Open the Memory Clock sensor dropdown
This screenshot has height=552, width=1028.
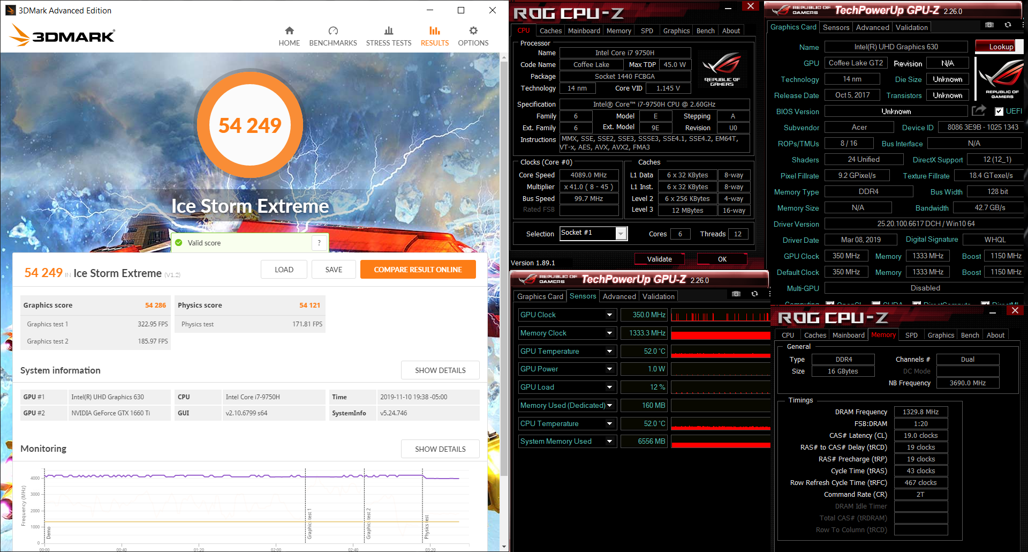pos(609,333)
